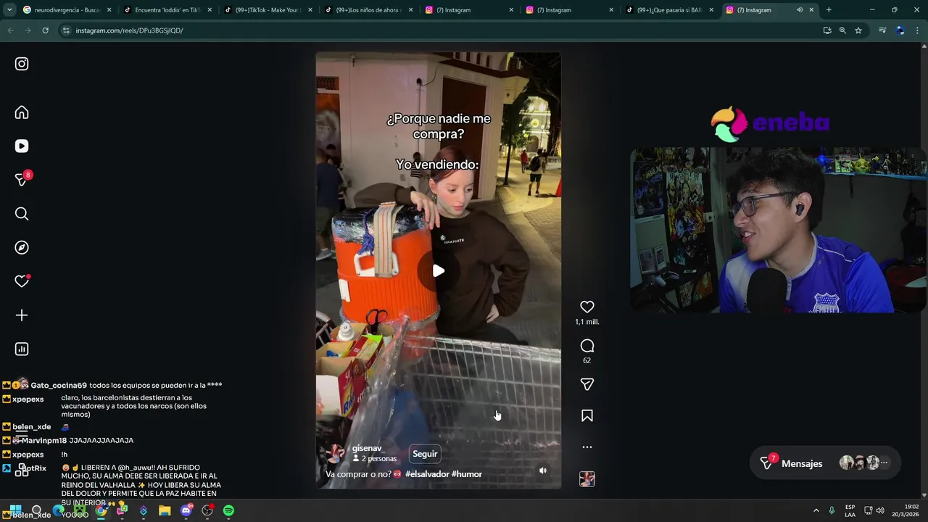
Task: View the '2 personas' tagged people
Action: coord(375,459)
